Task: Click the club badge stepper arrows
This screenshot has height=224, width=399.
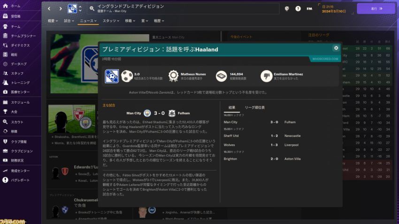Action: click(x=80, y=8)
